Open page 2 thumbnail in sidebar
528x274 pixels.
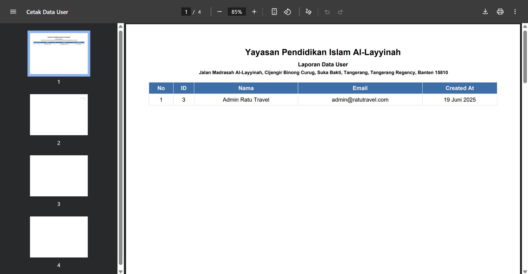click(x=59, y=115)
